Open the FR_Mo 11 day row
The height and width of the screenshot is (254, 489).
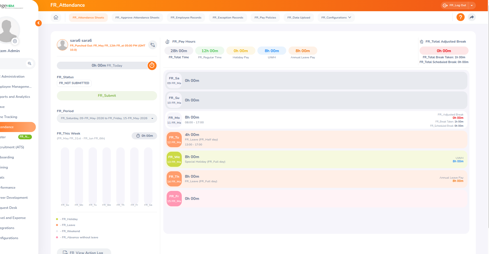pyautogui.click(x=316, y=120)
